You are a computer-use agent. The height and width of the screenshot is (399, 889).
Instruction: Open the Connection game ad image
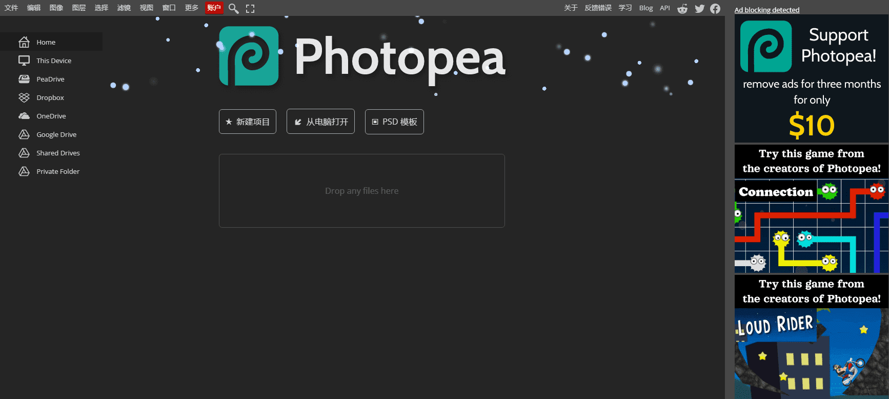812,209
